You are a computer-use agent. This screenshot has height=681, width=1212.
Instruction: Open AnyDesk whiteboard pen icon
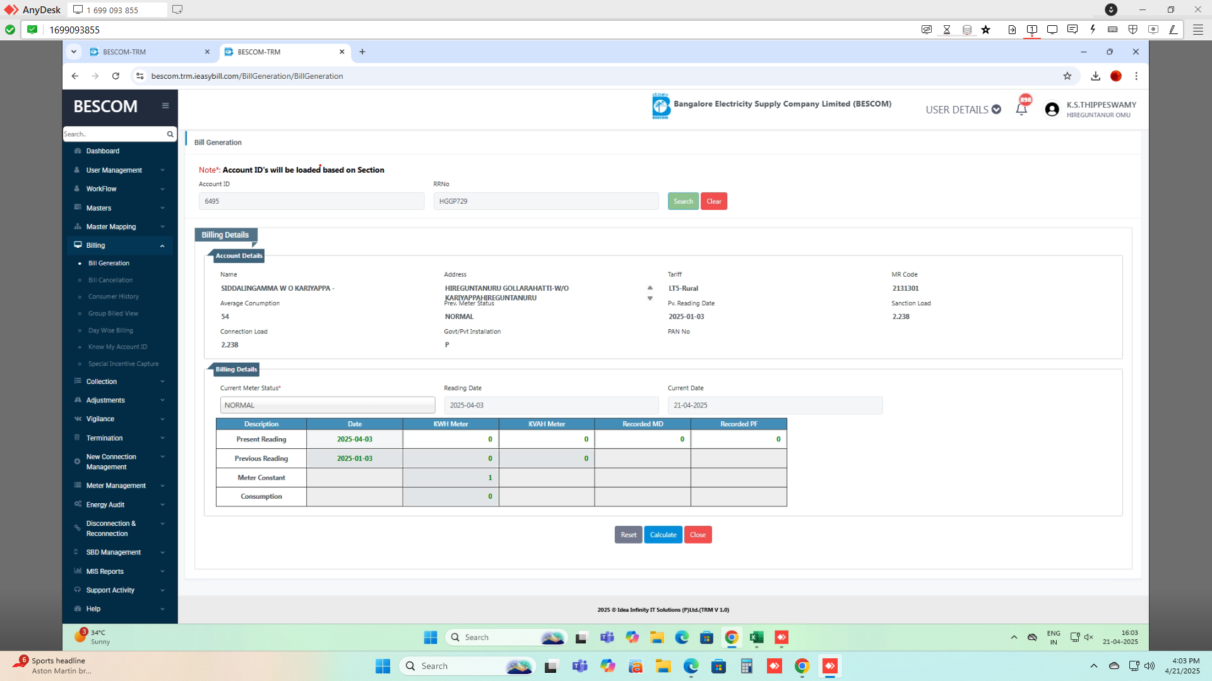click(1173, 30)
